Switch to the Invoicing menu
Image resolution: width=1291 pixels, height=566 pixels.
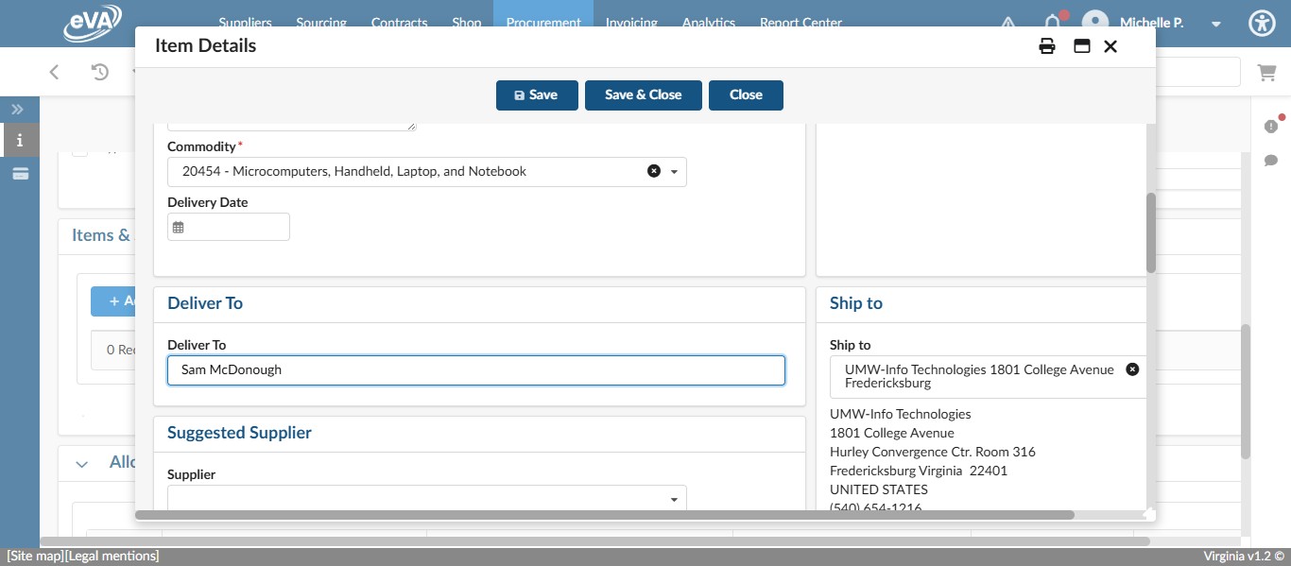pos(631,23)
